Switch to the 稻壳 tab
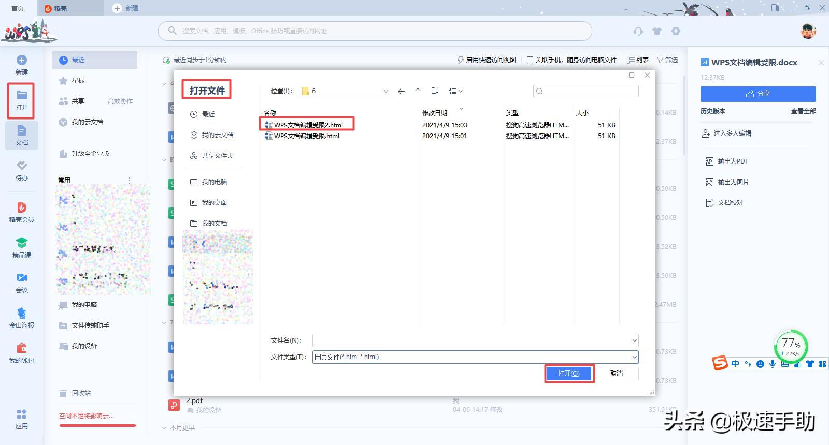 point(70,8)
